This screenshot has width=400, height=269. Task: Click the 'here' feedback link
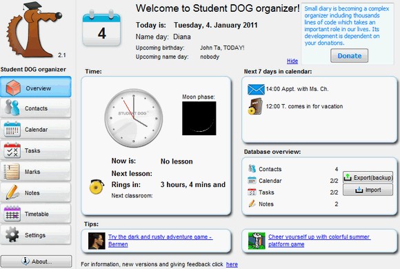[x=232, y=264]
